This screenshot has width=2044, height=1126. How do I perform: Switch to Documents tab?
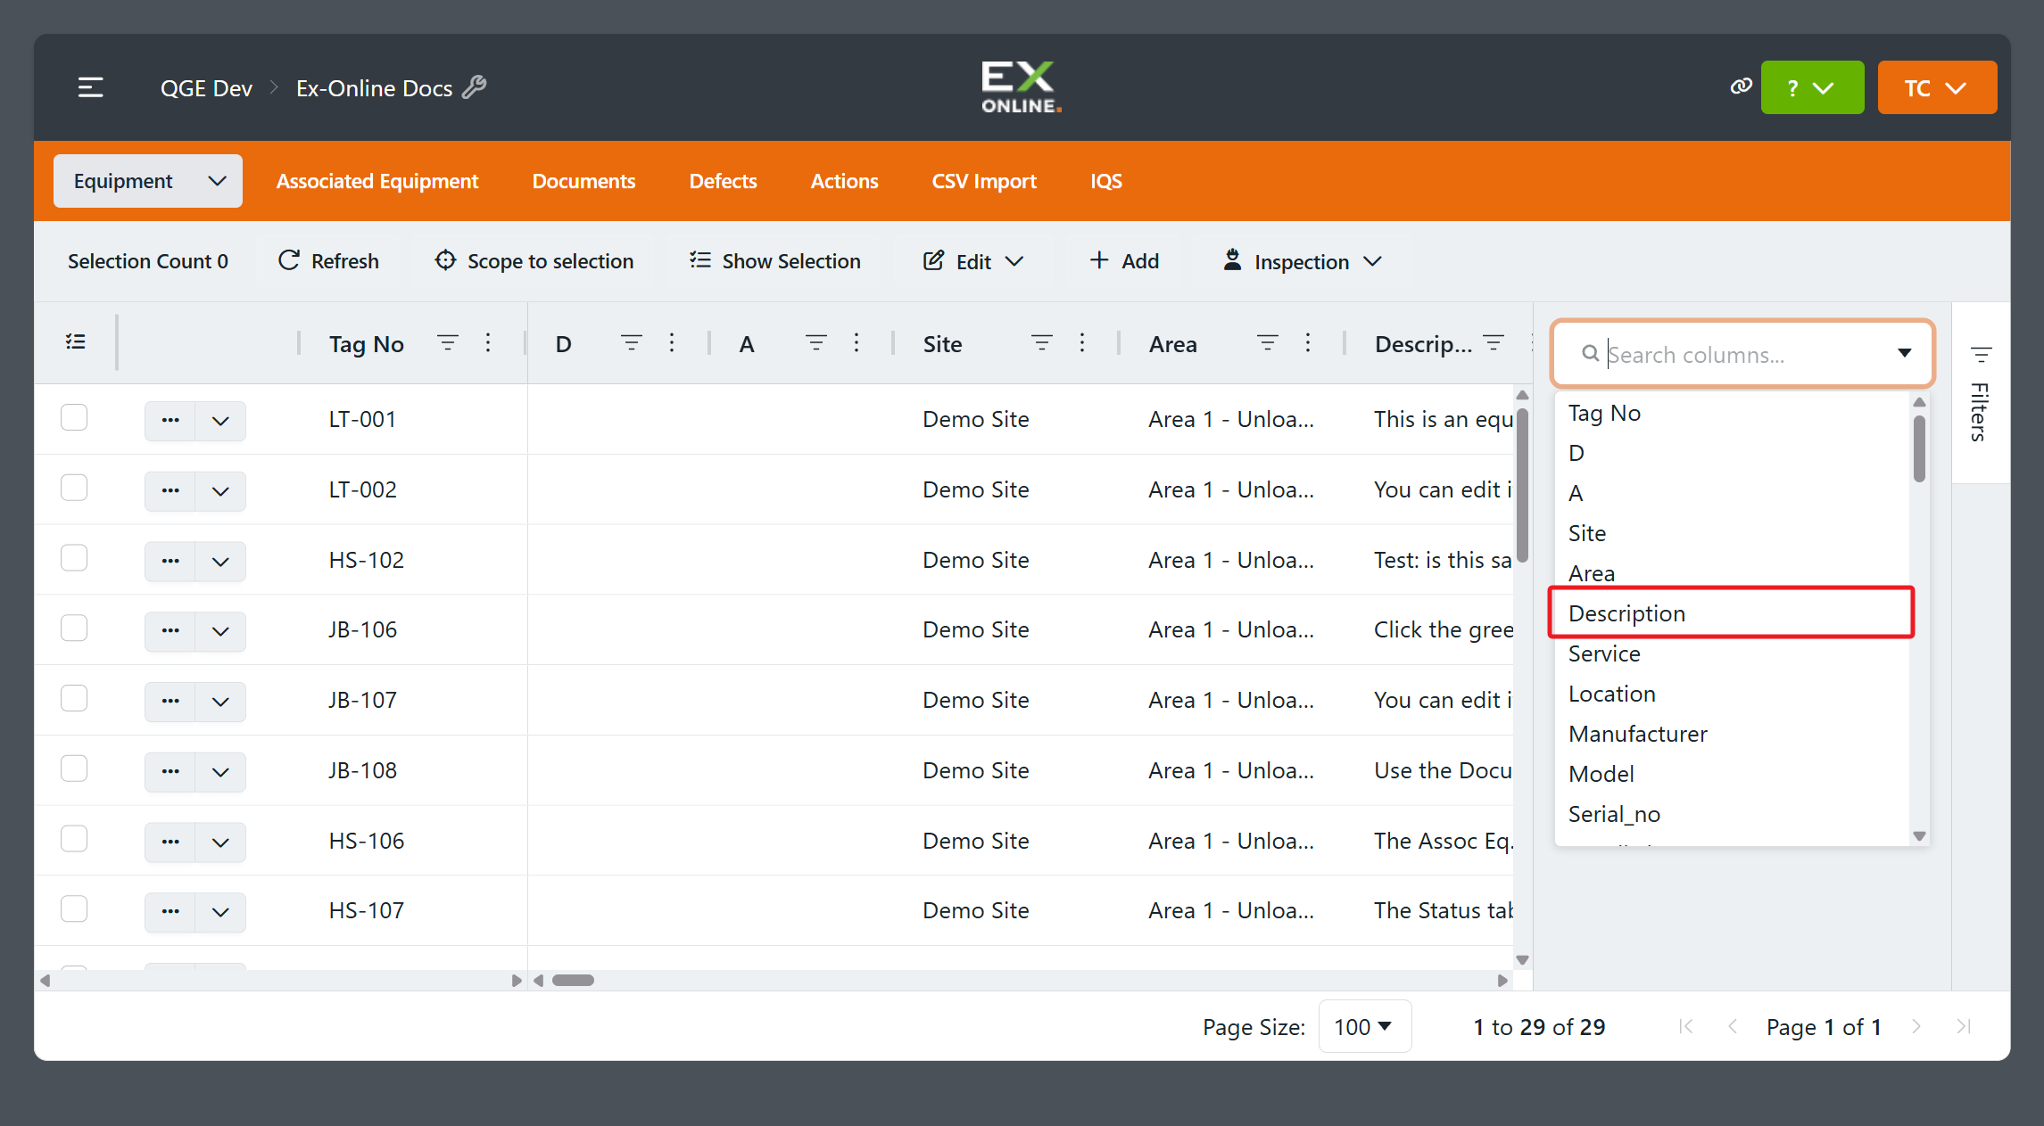coord(583,181)
